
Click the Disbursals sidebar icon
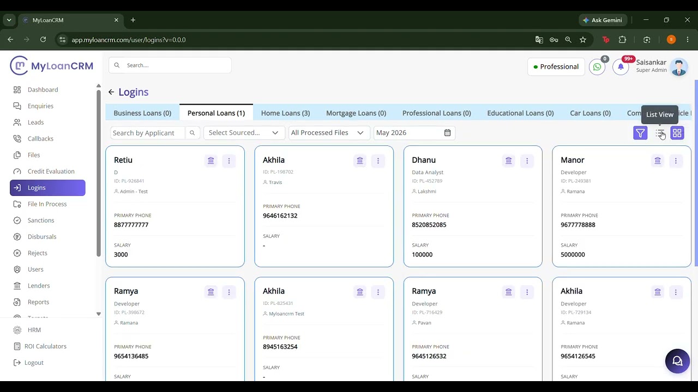pos(17,237)
